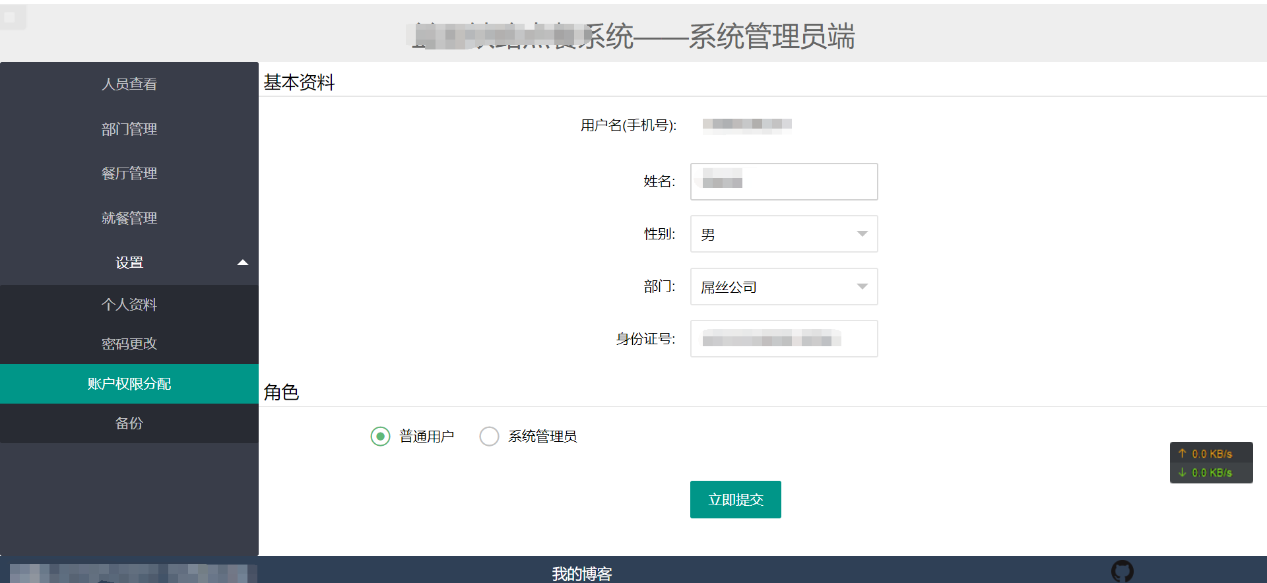Viewport: 1267px width, 583px height.
Task: Open the GitHub icon in footer
Action: pos(1122,571)
